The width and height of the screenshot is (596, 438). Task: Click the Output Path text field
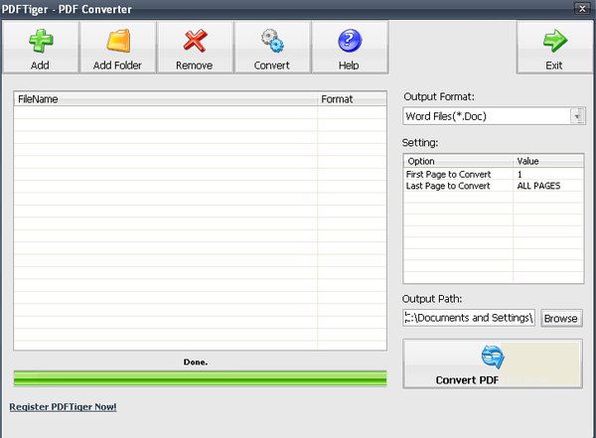click(x=469, y=318)
